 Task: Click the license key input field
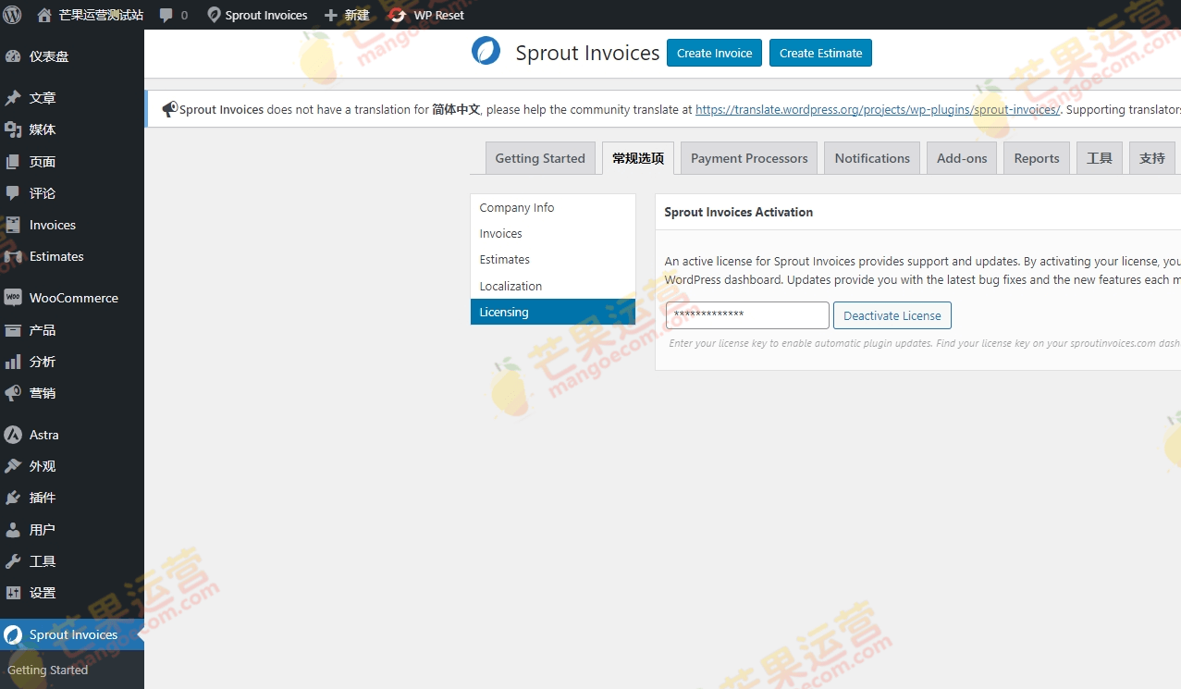(x=747, y=315)
